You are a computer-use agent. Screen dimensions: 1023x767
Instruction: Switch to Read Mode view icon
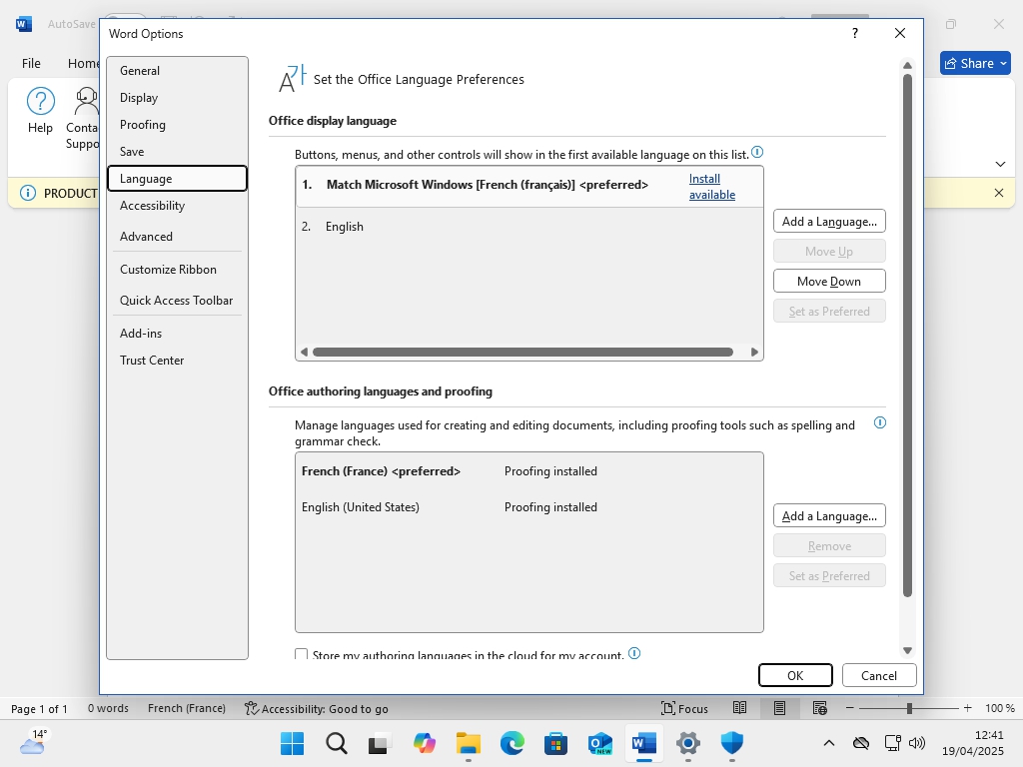[x=739, y=708]
